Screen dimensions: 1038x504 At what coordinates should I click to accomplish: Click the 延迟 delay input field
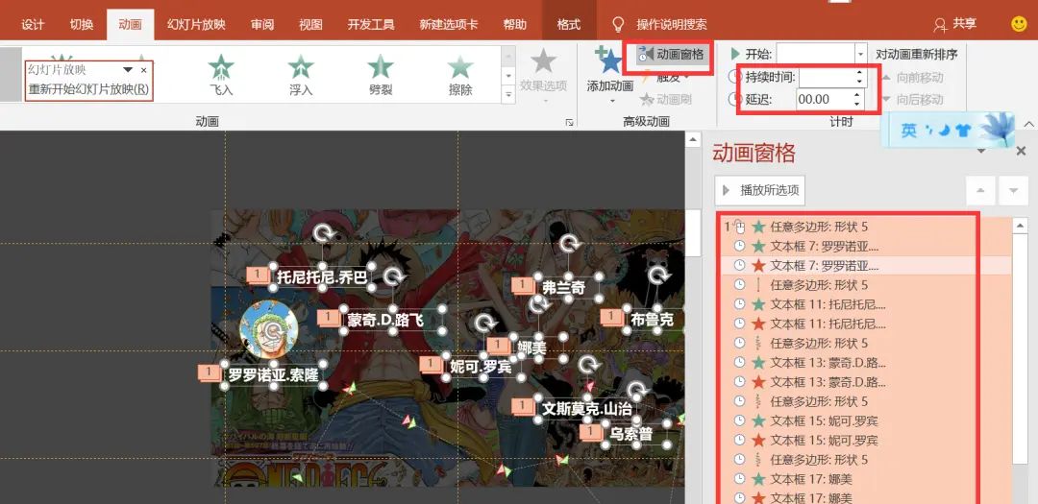click(825, 100)
